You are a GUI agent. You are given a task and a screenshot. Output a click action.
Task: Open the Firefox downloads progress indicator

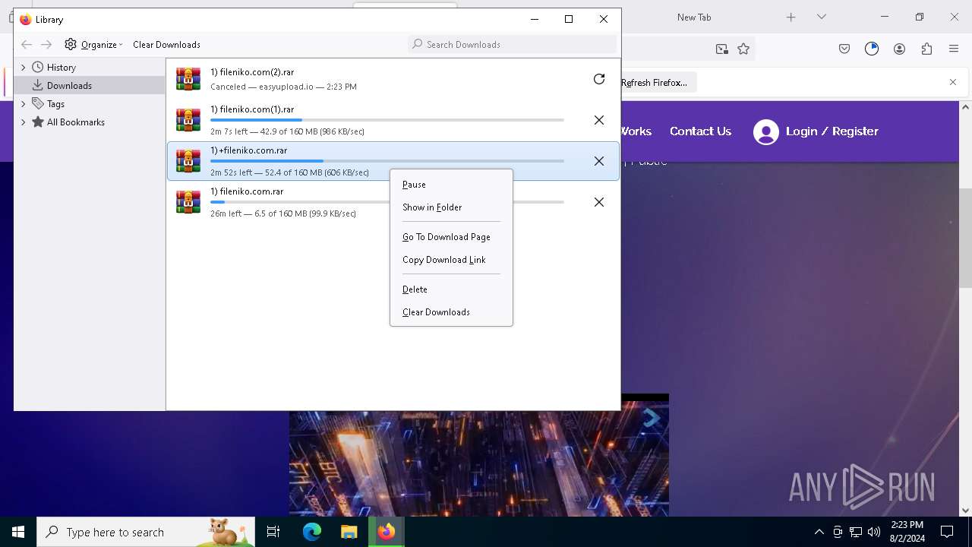(x=872, y=49)
